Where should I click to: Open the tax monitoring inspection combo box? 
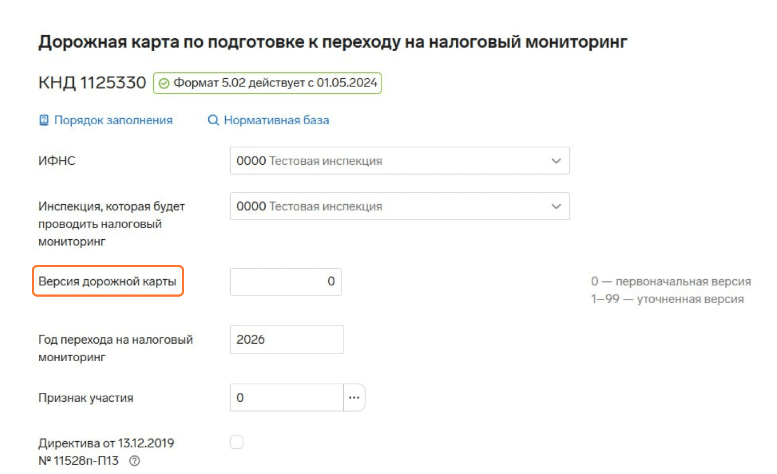[400, 206]
